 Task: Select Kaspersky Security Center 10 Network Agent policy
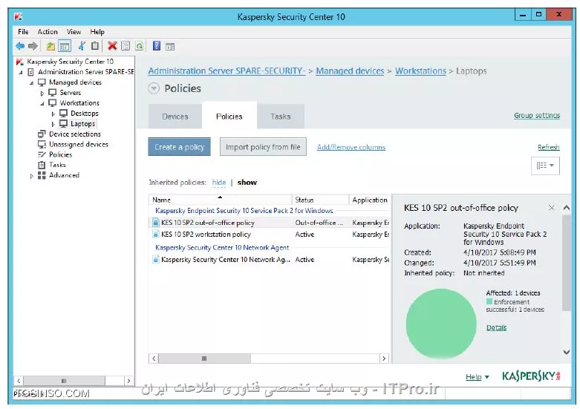(270, 260)
